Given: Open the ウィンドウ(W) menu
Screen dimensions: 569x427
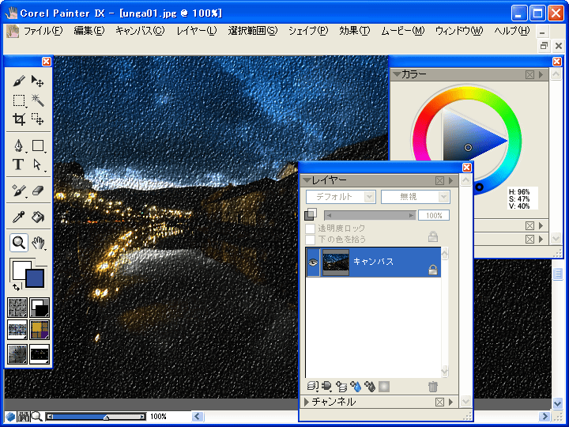Looking at the screenshot, I should tap(459, 31).
